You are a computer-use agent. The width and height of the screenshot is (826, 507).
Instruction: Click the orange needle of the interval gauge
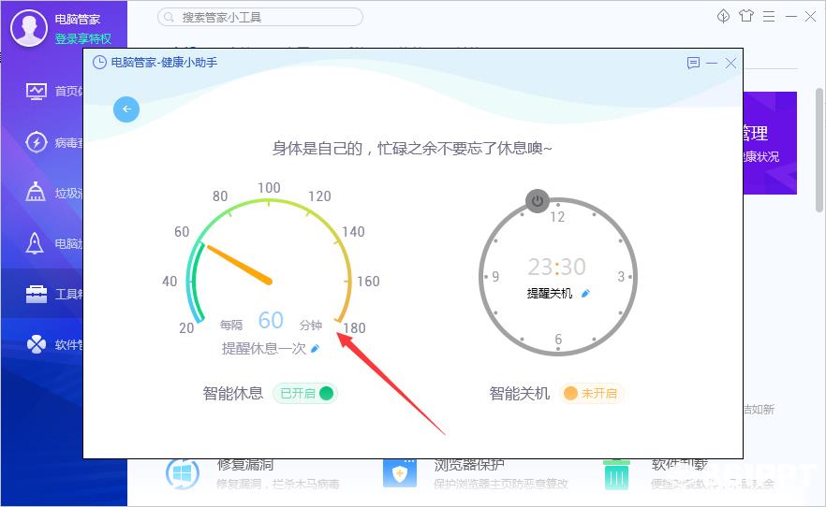pos(240,265)
